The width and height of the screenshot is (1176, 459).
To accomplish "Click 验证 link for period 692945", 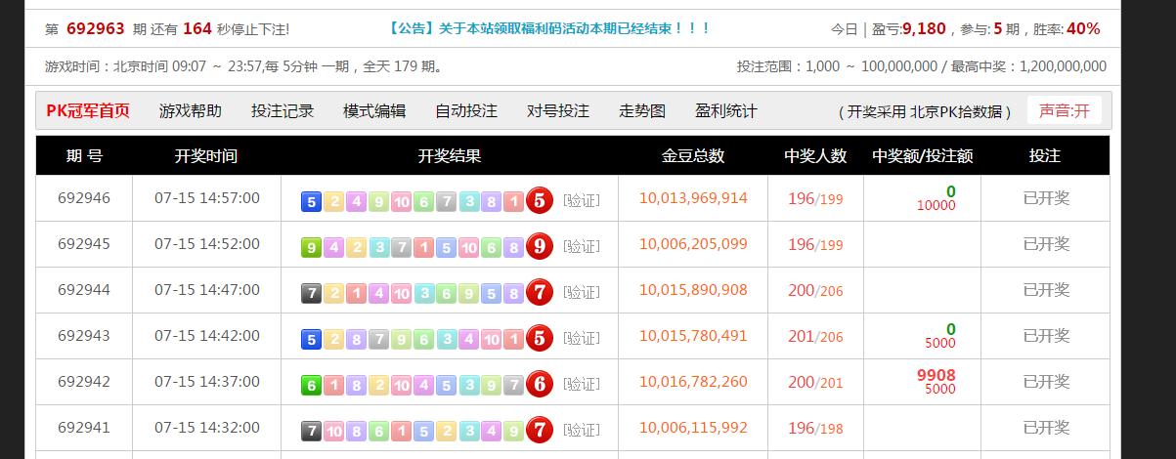I will point(582,246).
